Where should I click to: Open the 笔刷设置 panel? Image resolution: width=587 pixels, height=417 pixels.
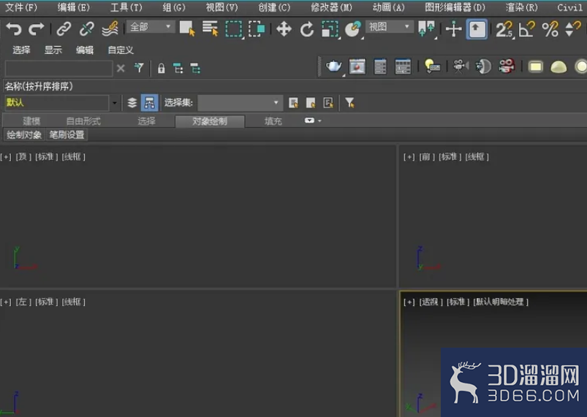tap(67, 134)
